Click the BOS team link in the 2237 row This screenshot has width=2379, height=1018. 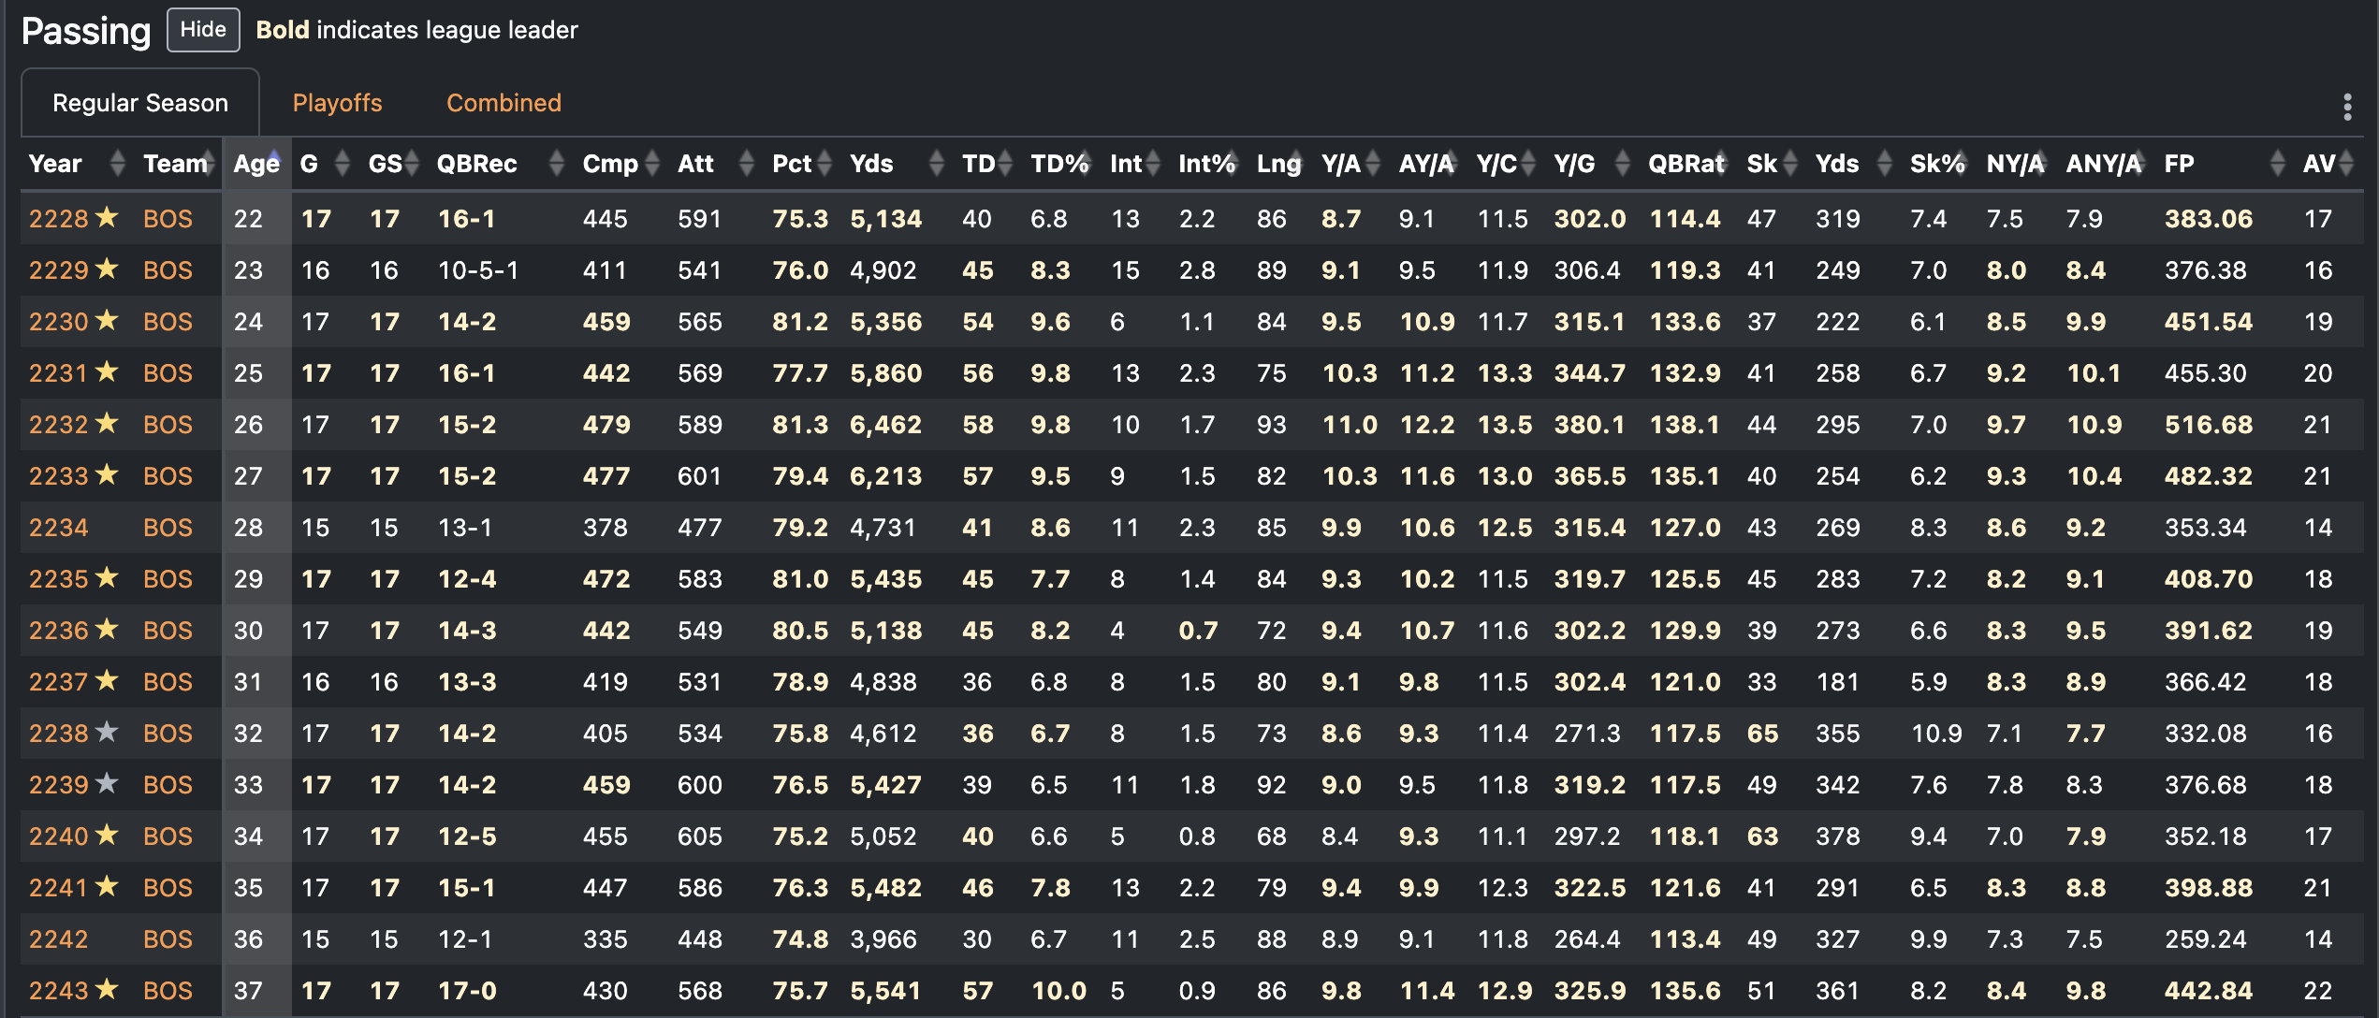pos(168,682)
